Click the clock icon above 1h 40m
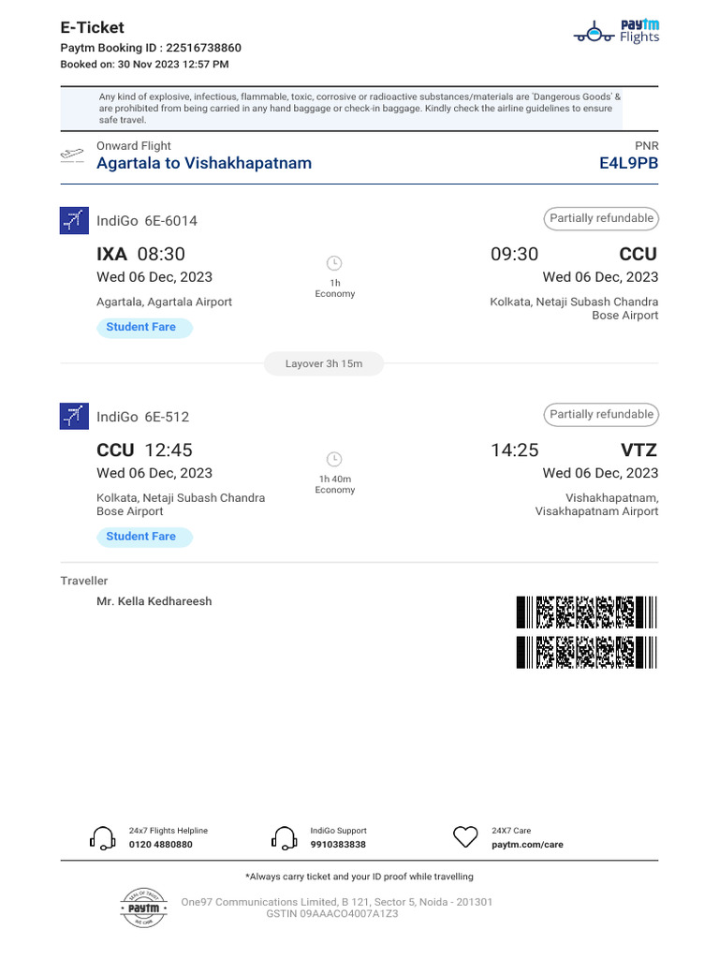This screenshot has width=719, height=959. pos(334,459)
